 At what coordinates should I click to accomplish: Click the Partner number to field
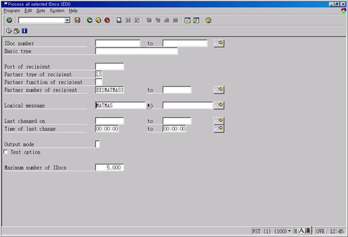coord(177,90)
